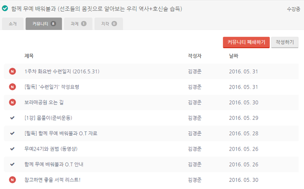Click author 김경준 in the 1주차 화요반 row
Viewport: 304px width, 189px height.
(194, 72)
